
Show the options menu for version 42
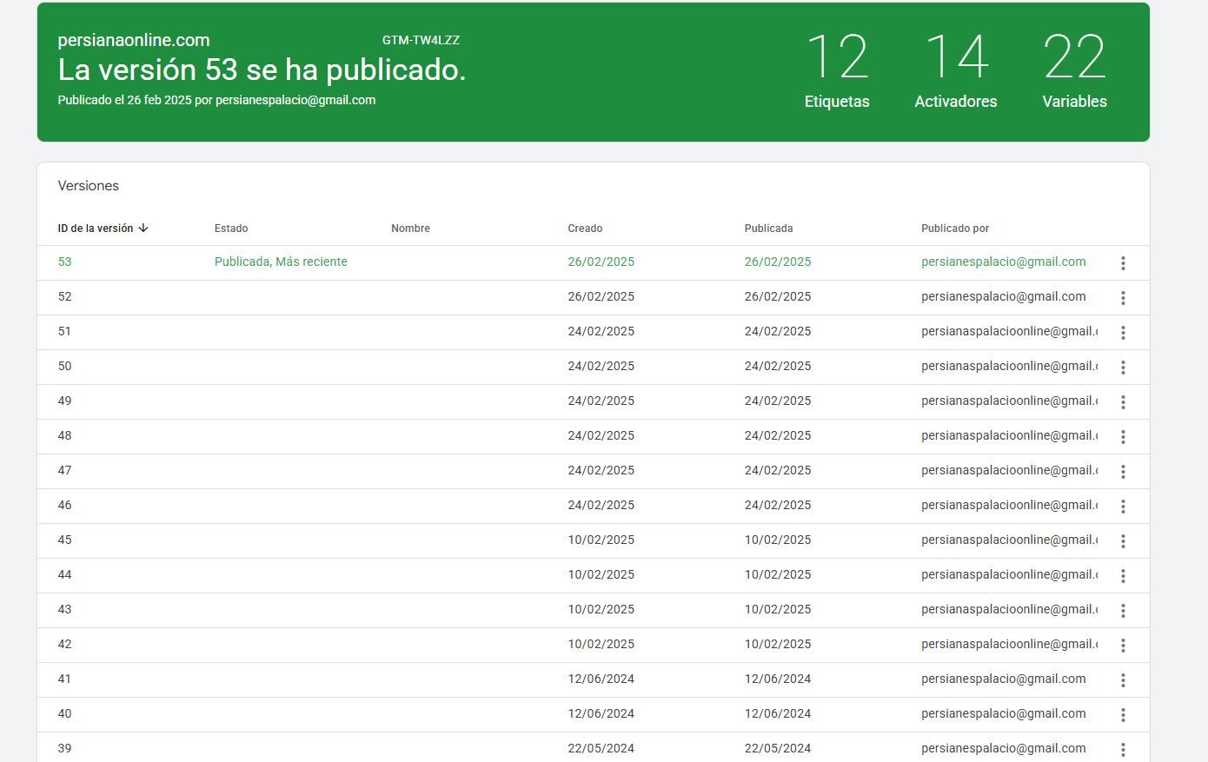click(x=1123, y=646)
